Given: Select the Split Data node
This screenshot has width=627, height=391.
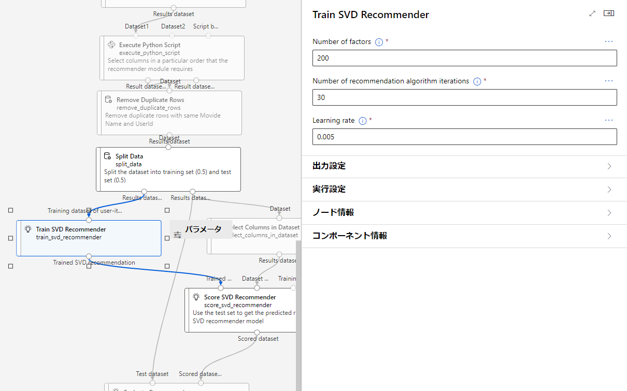Looking at the screenshot, I should (168, 169).
